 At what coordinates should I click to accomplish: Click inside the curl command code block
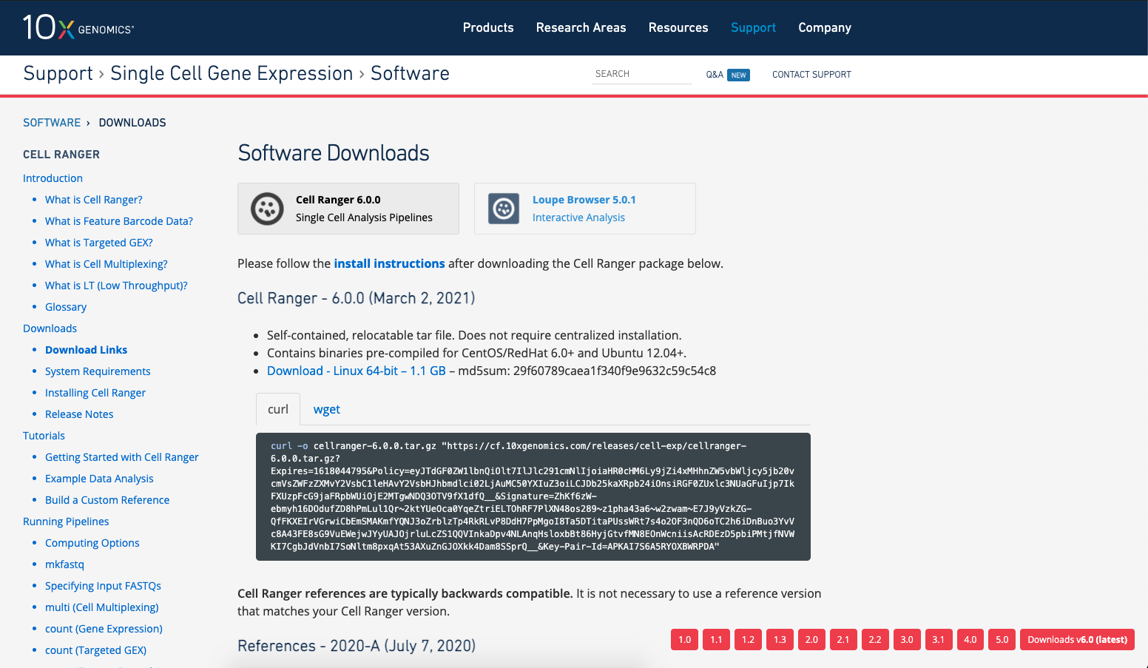(533, 496)
